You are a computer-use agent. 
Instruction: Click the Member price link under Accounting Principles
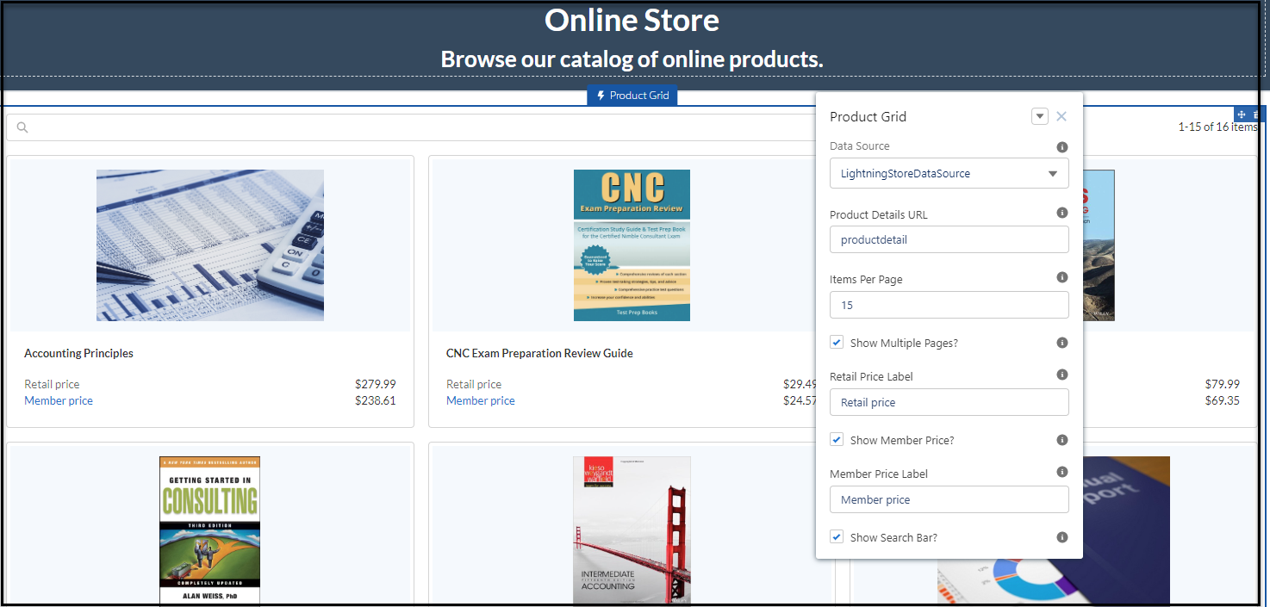click(x=59, y=400)
